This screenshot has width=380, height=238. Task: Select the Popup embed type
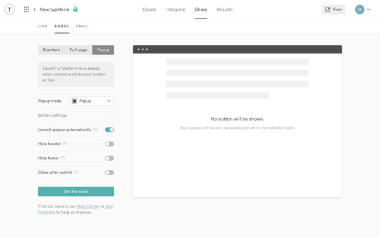pyautogui.click(x=103, y=50)
